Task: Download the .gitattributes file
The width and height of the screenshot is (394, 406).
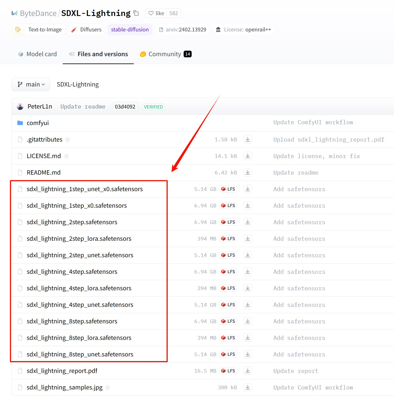Action: pyautogui.click(x=248, y=139)
